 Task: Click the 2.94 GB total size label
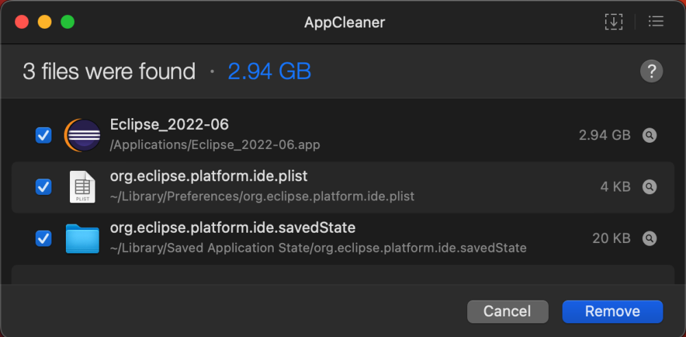[x=270, y=71]
